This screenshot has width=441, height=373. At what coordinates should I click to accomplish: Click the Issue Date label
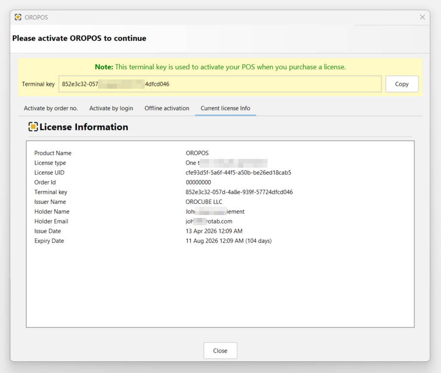pos(48,231)
